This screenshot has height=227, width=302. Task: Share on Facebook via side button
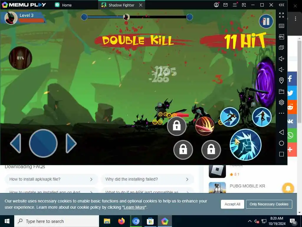[292, 79]
